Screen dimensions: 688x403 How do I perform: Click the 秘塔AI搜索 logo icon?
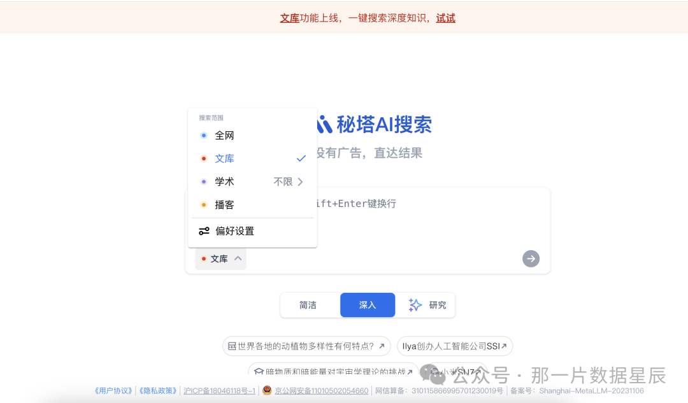(x=324, y=124)
